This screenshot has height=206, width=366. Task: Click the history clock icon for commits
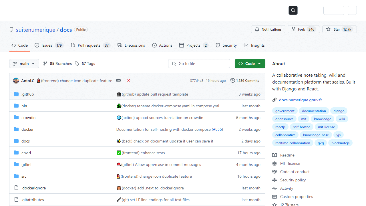point(233,80)
